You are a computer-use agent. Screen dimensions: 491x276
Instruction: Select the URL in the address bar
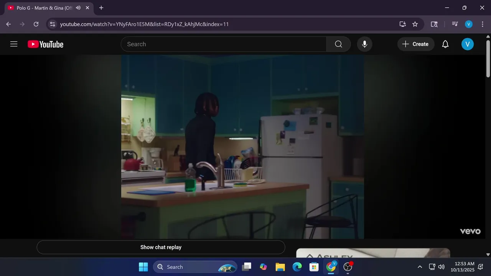click(145, 24)
